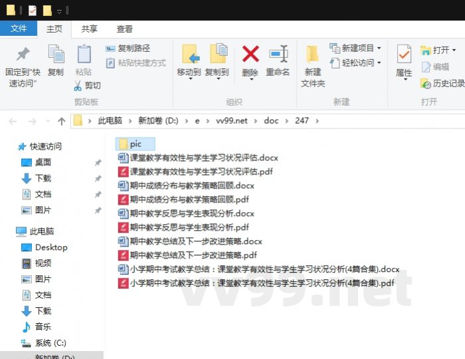Click the Rename icon
This screenshot has width=465, height=359.
[x=278, y=54]
